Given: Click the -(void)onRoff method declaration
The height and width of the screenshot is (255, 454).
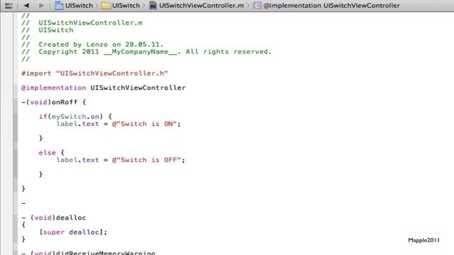Looking at the screenshot, I should pyautogui.click(x=54, y=102).
